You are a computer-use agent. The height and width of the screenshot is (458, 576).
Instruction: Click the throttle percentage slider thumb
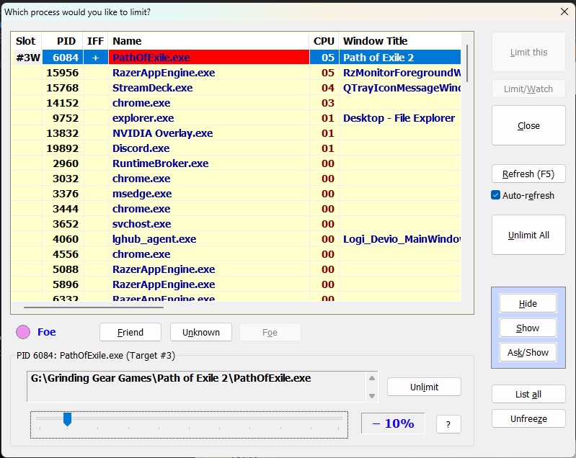(67, 418)
